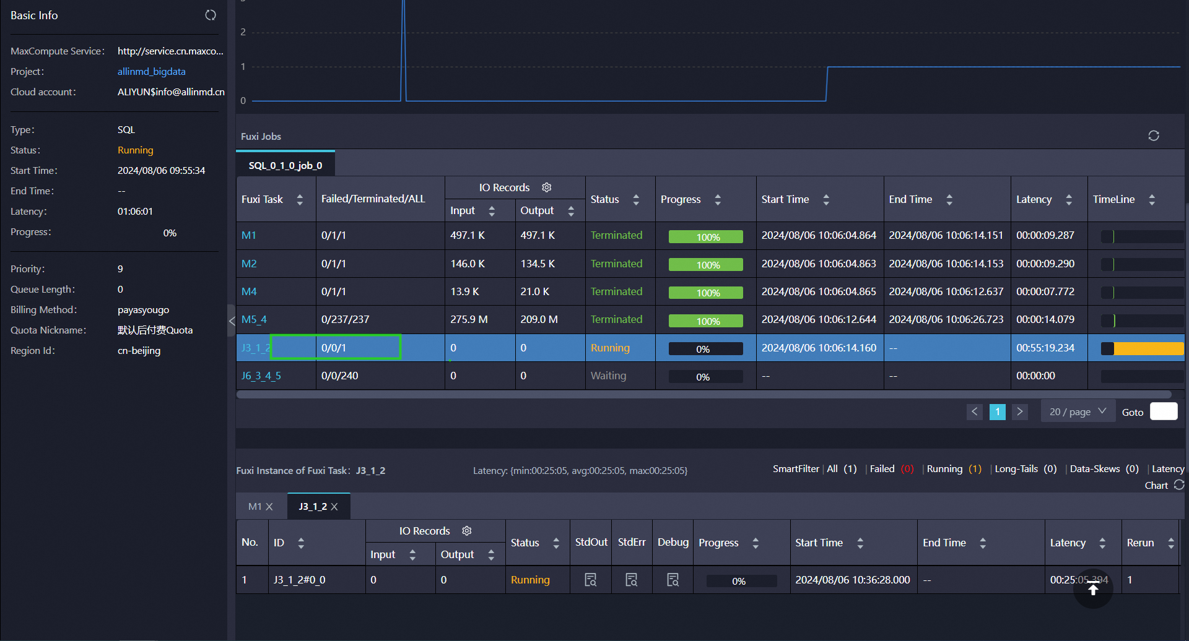Sort instances by Status
The height and width of the screenshot is (641, 1189).
[x=556, y=543]
